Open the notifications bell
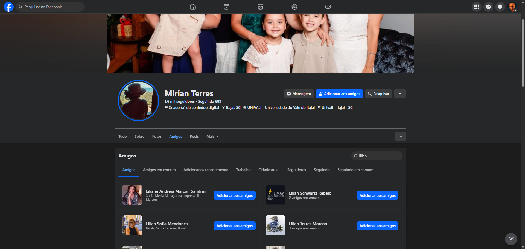The image size is (525, 249). click(x=500, y=7)
